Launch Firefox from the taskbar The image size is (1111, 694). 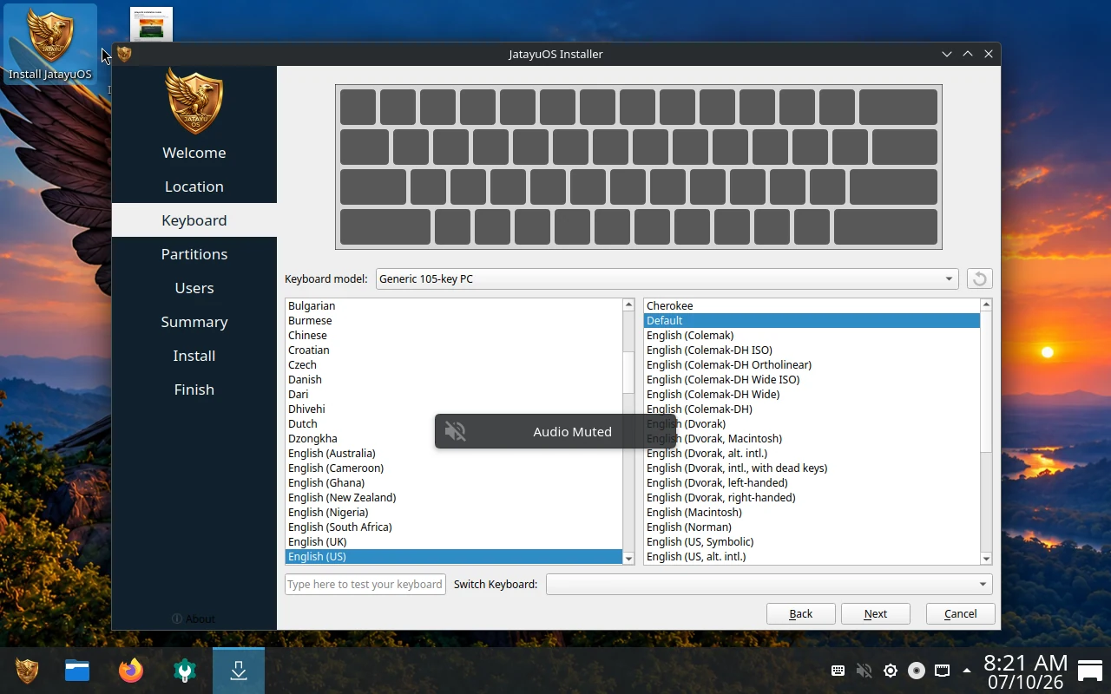tap(131, 671)
